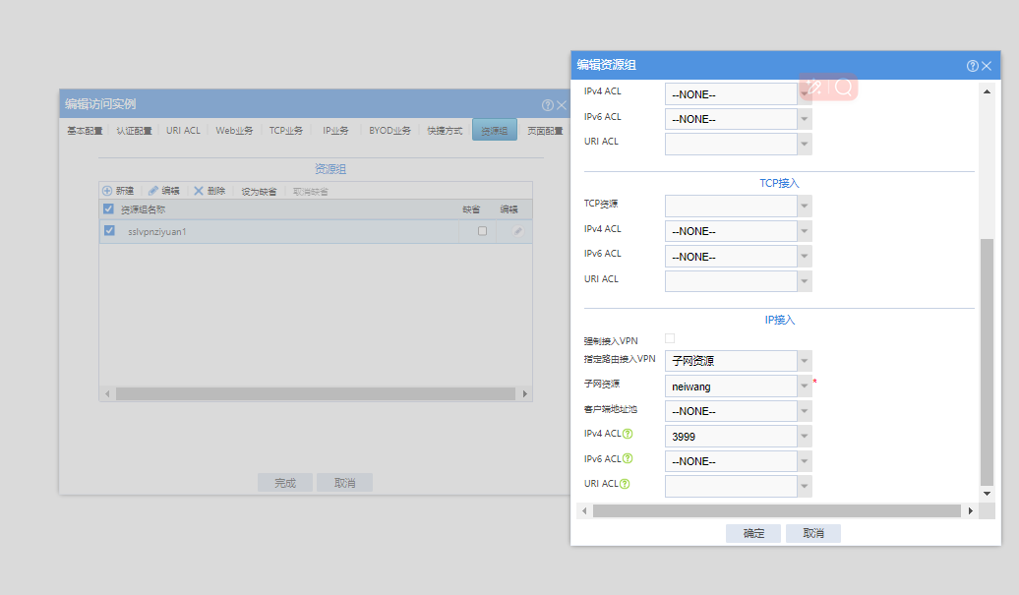Switch to the IP业务 tab
The width and height of the screenshot is (1019, 595).
click(x=335, y=131)
